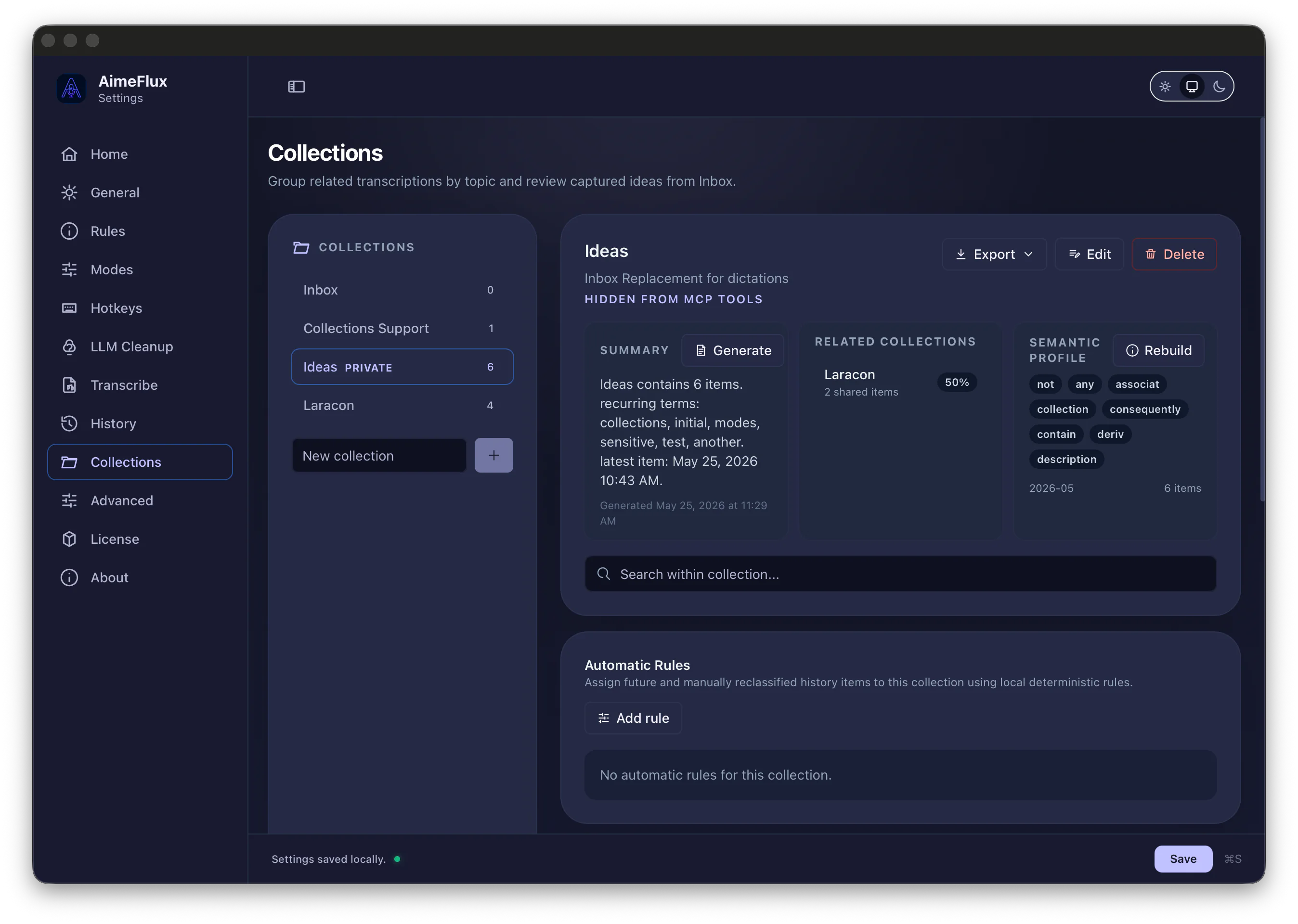Click the Hotkeys keyboard icon
The image size is (1298, 924).
69,308
